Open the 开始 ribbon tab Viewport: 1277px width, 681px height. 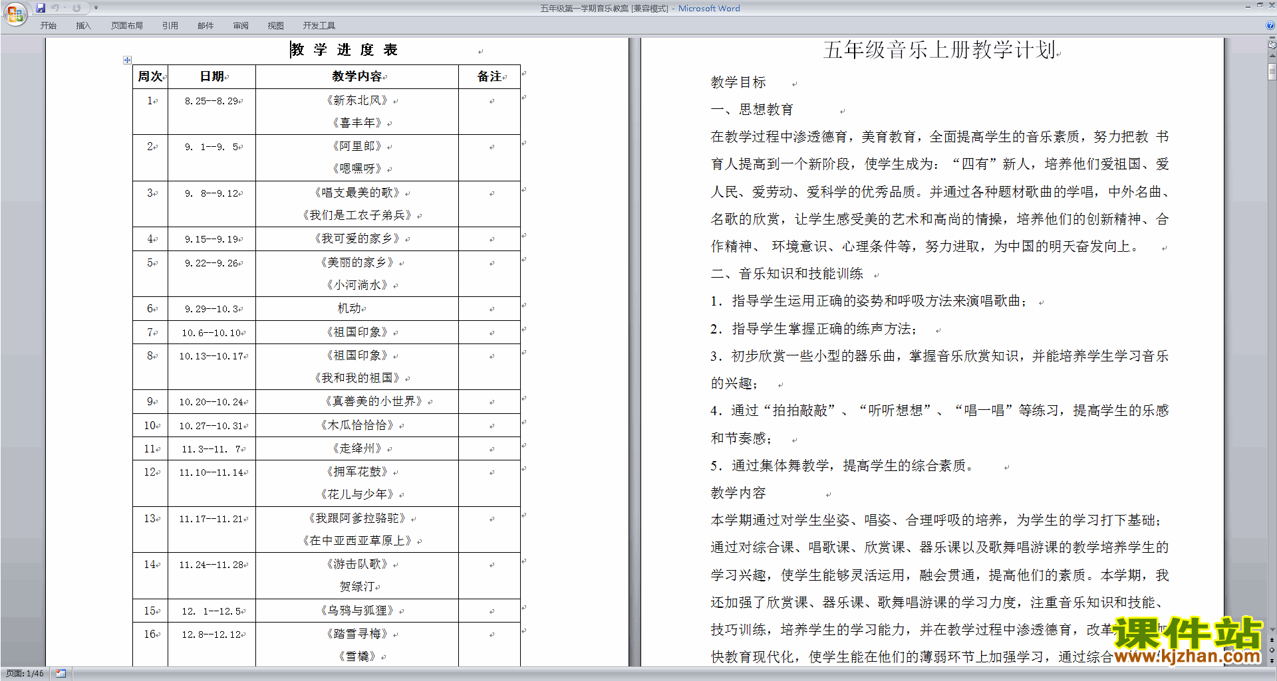click(x=48, y=26)
